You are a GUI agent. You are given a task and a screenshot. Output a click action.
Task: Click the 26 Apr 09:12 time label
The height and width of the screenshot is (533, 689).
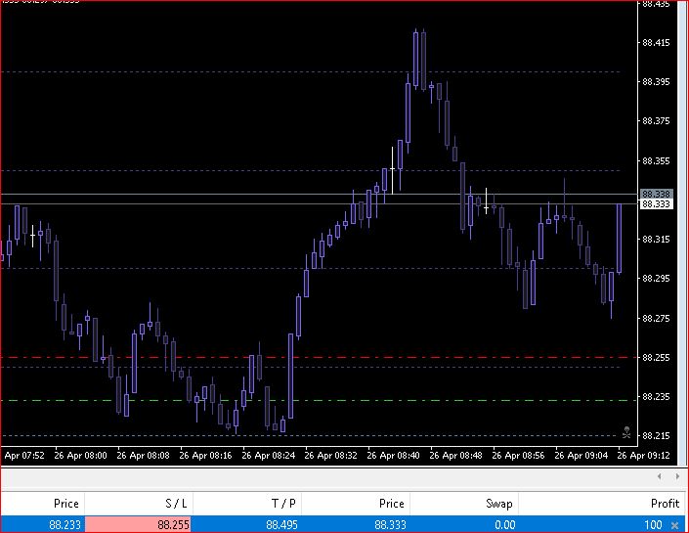[643, 456]
